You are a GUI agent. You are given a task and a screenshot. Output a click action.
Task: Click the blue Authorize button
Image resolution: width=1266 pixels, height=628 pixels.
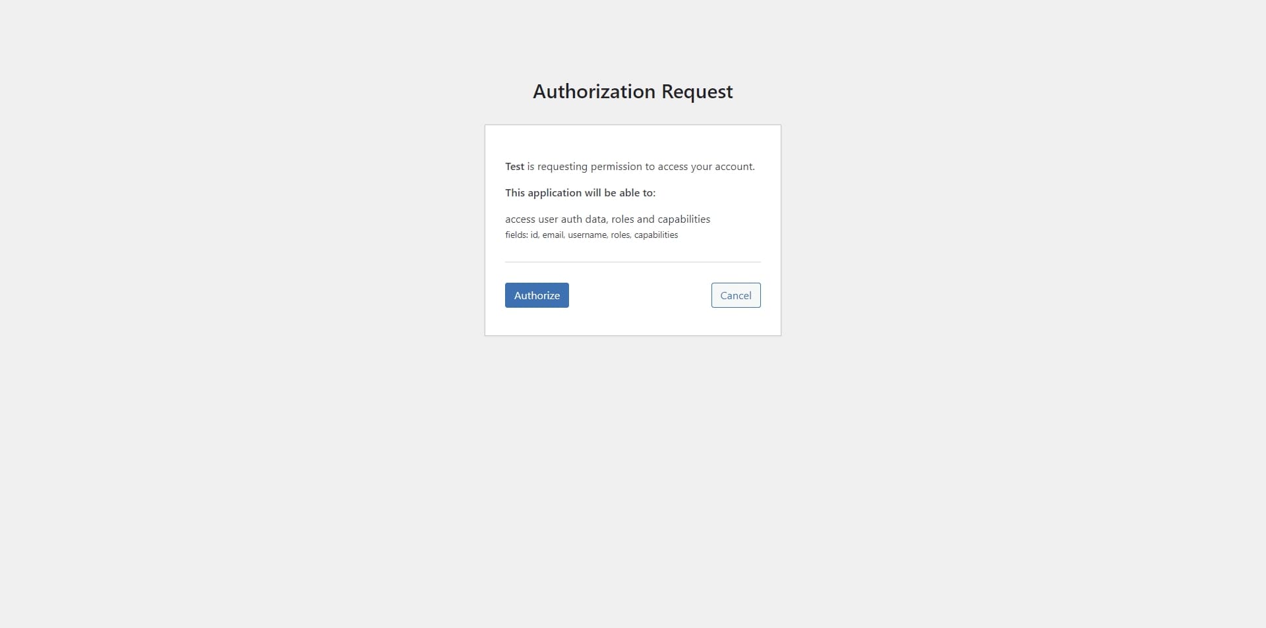(x=537, y=295)
